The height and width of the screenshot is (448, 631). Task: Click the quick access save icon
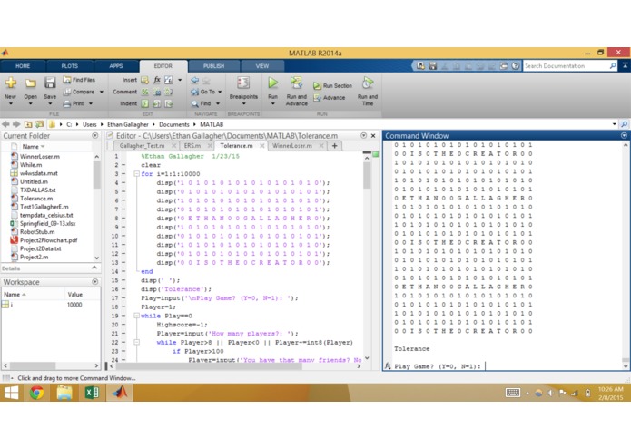pyautogui.click(x=432, y=65)
